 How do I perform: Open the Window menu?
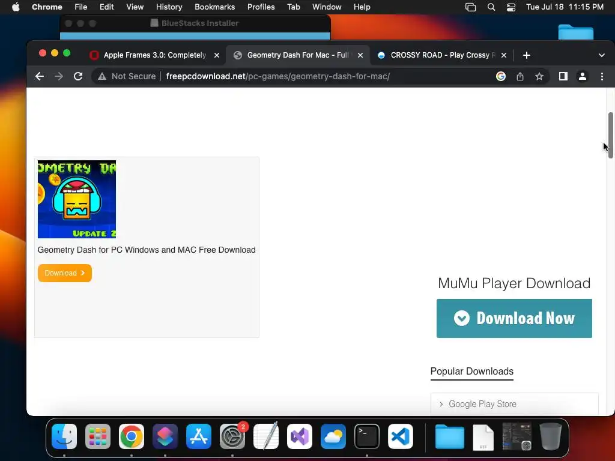pyautogui.click(x=327, y=7)
